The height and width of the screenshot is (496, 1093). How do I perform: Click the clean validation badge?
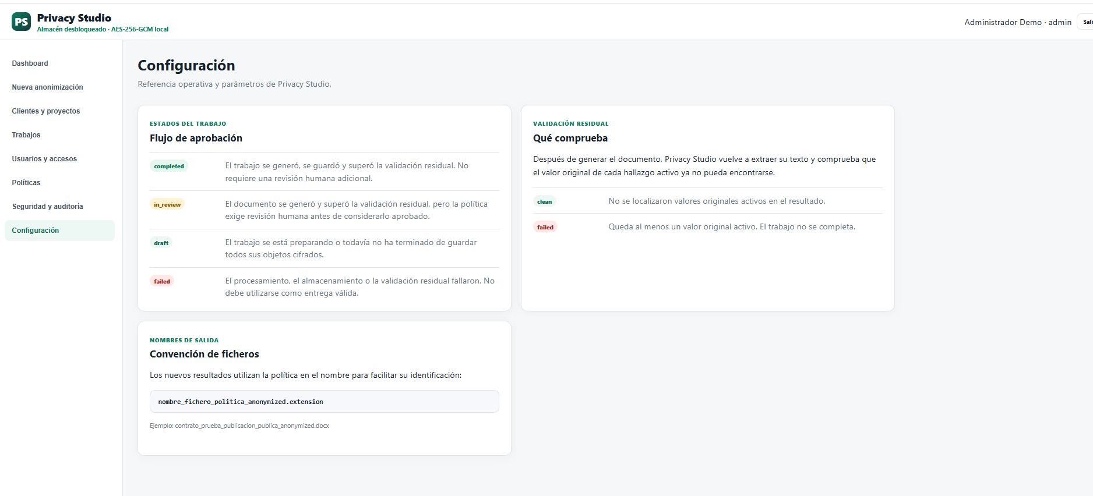click(545, 201)
